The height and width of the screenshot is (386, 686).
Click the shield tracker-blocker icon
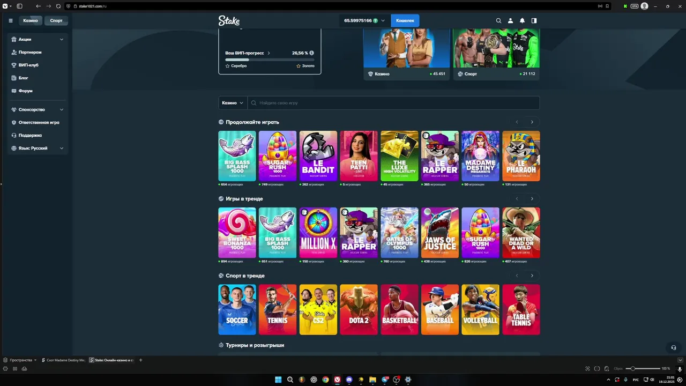(x=68, y=6)
